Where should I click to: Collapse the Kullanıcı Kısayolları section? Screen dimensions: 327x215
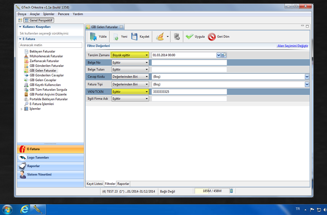(20, 27)
